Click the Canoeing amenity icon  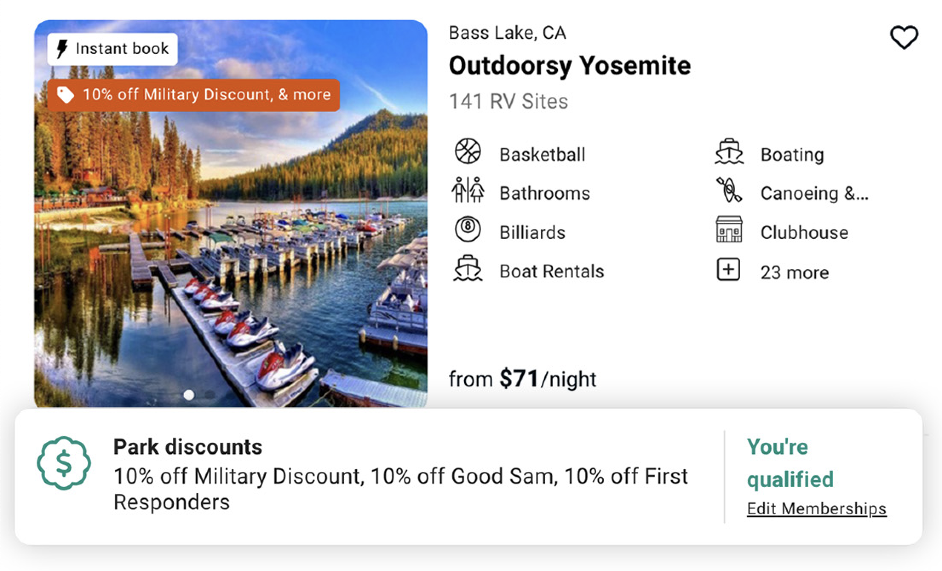728,191
